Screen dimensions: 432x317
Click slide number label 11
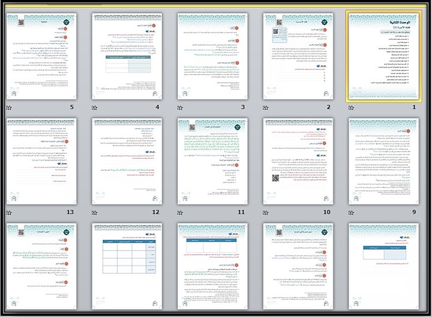(x=241, y=212)
